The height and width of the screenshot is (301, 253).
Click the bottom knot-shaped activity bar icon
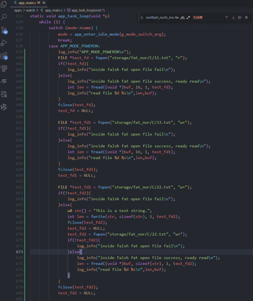(4, 107)
